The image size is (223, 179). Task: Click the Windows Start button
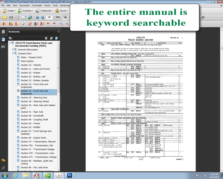point(4,176)
